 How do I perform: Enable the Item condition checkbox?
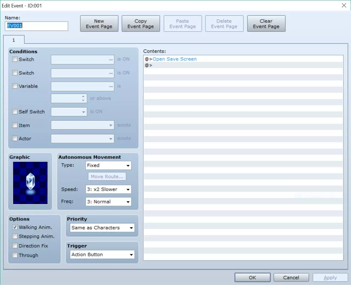tap(15, 125)
